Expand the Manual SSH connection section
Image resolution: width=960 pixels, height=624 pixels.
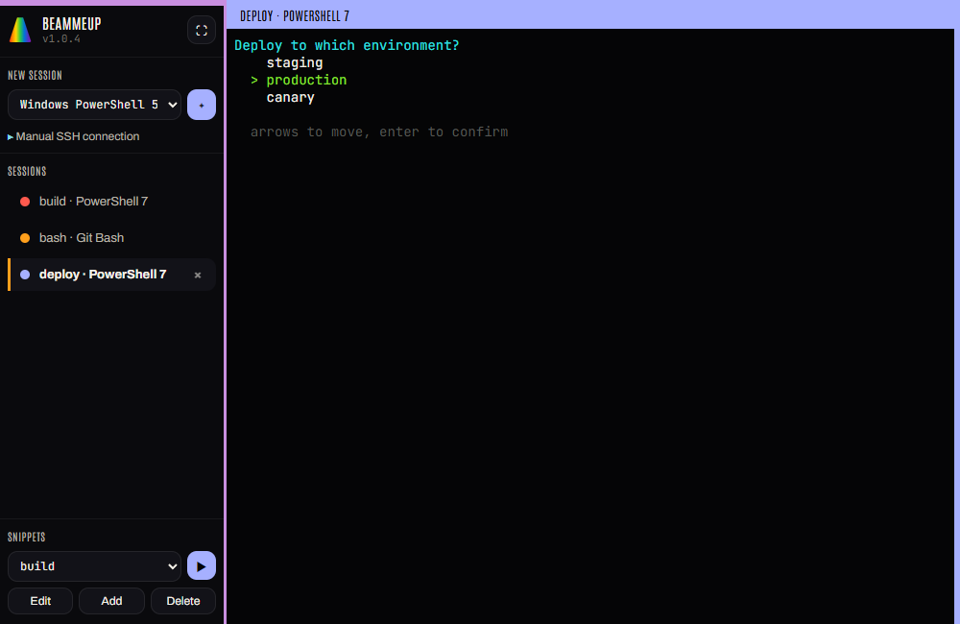[74, 136]
